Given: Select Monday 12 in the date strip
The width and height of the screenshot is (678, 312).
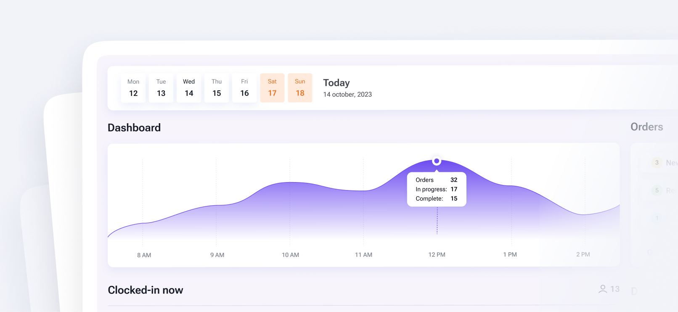Looking at the screenshot, I should tap(133, 88).
